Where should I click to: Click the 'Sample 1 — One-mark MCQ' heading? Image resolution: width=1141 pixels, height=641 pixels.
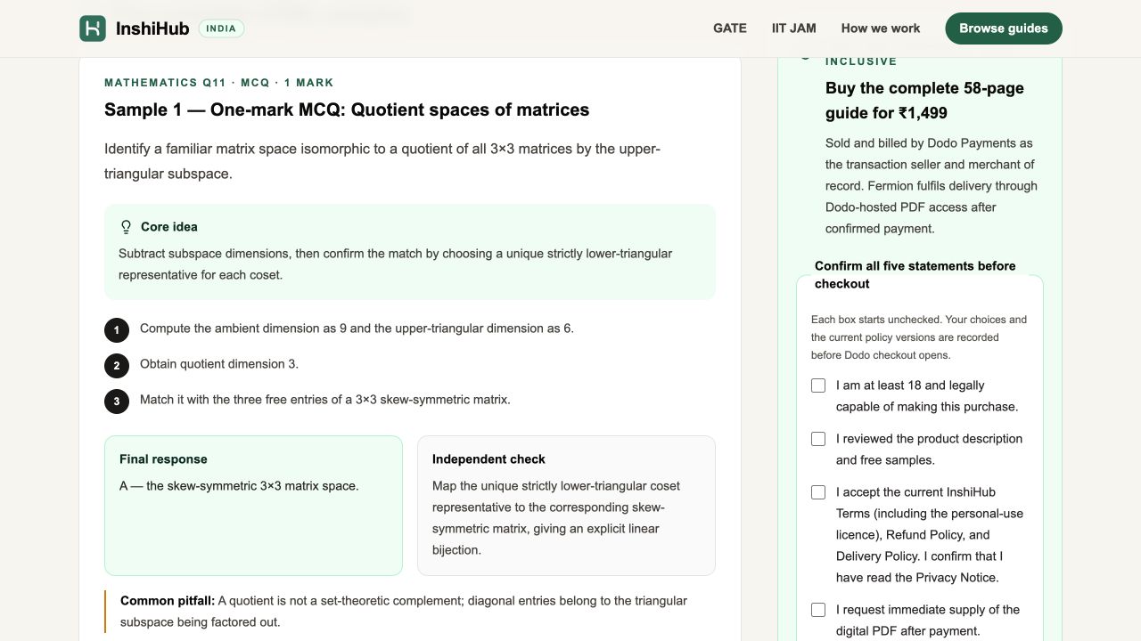tap(347, 110)
